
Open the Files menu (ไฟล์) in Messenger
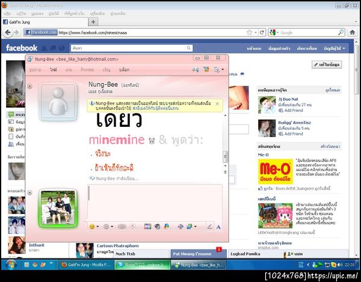(x=54, y=70)
